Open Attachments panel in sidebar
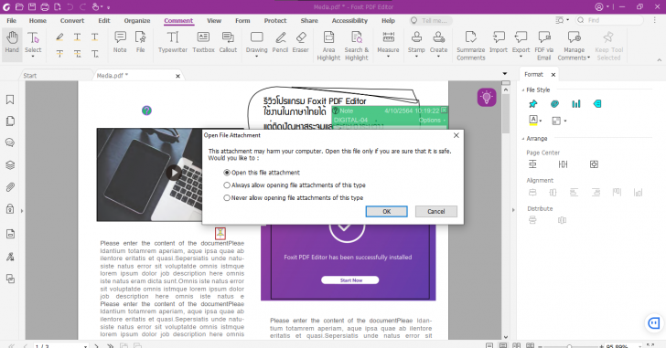Screen dimensions: 666x348 tap(10, 187)
